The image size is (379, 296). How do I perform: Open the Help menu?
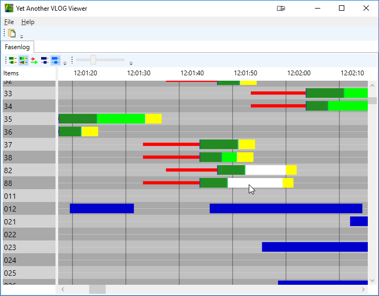[28, 22]
